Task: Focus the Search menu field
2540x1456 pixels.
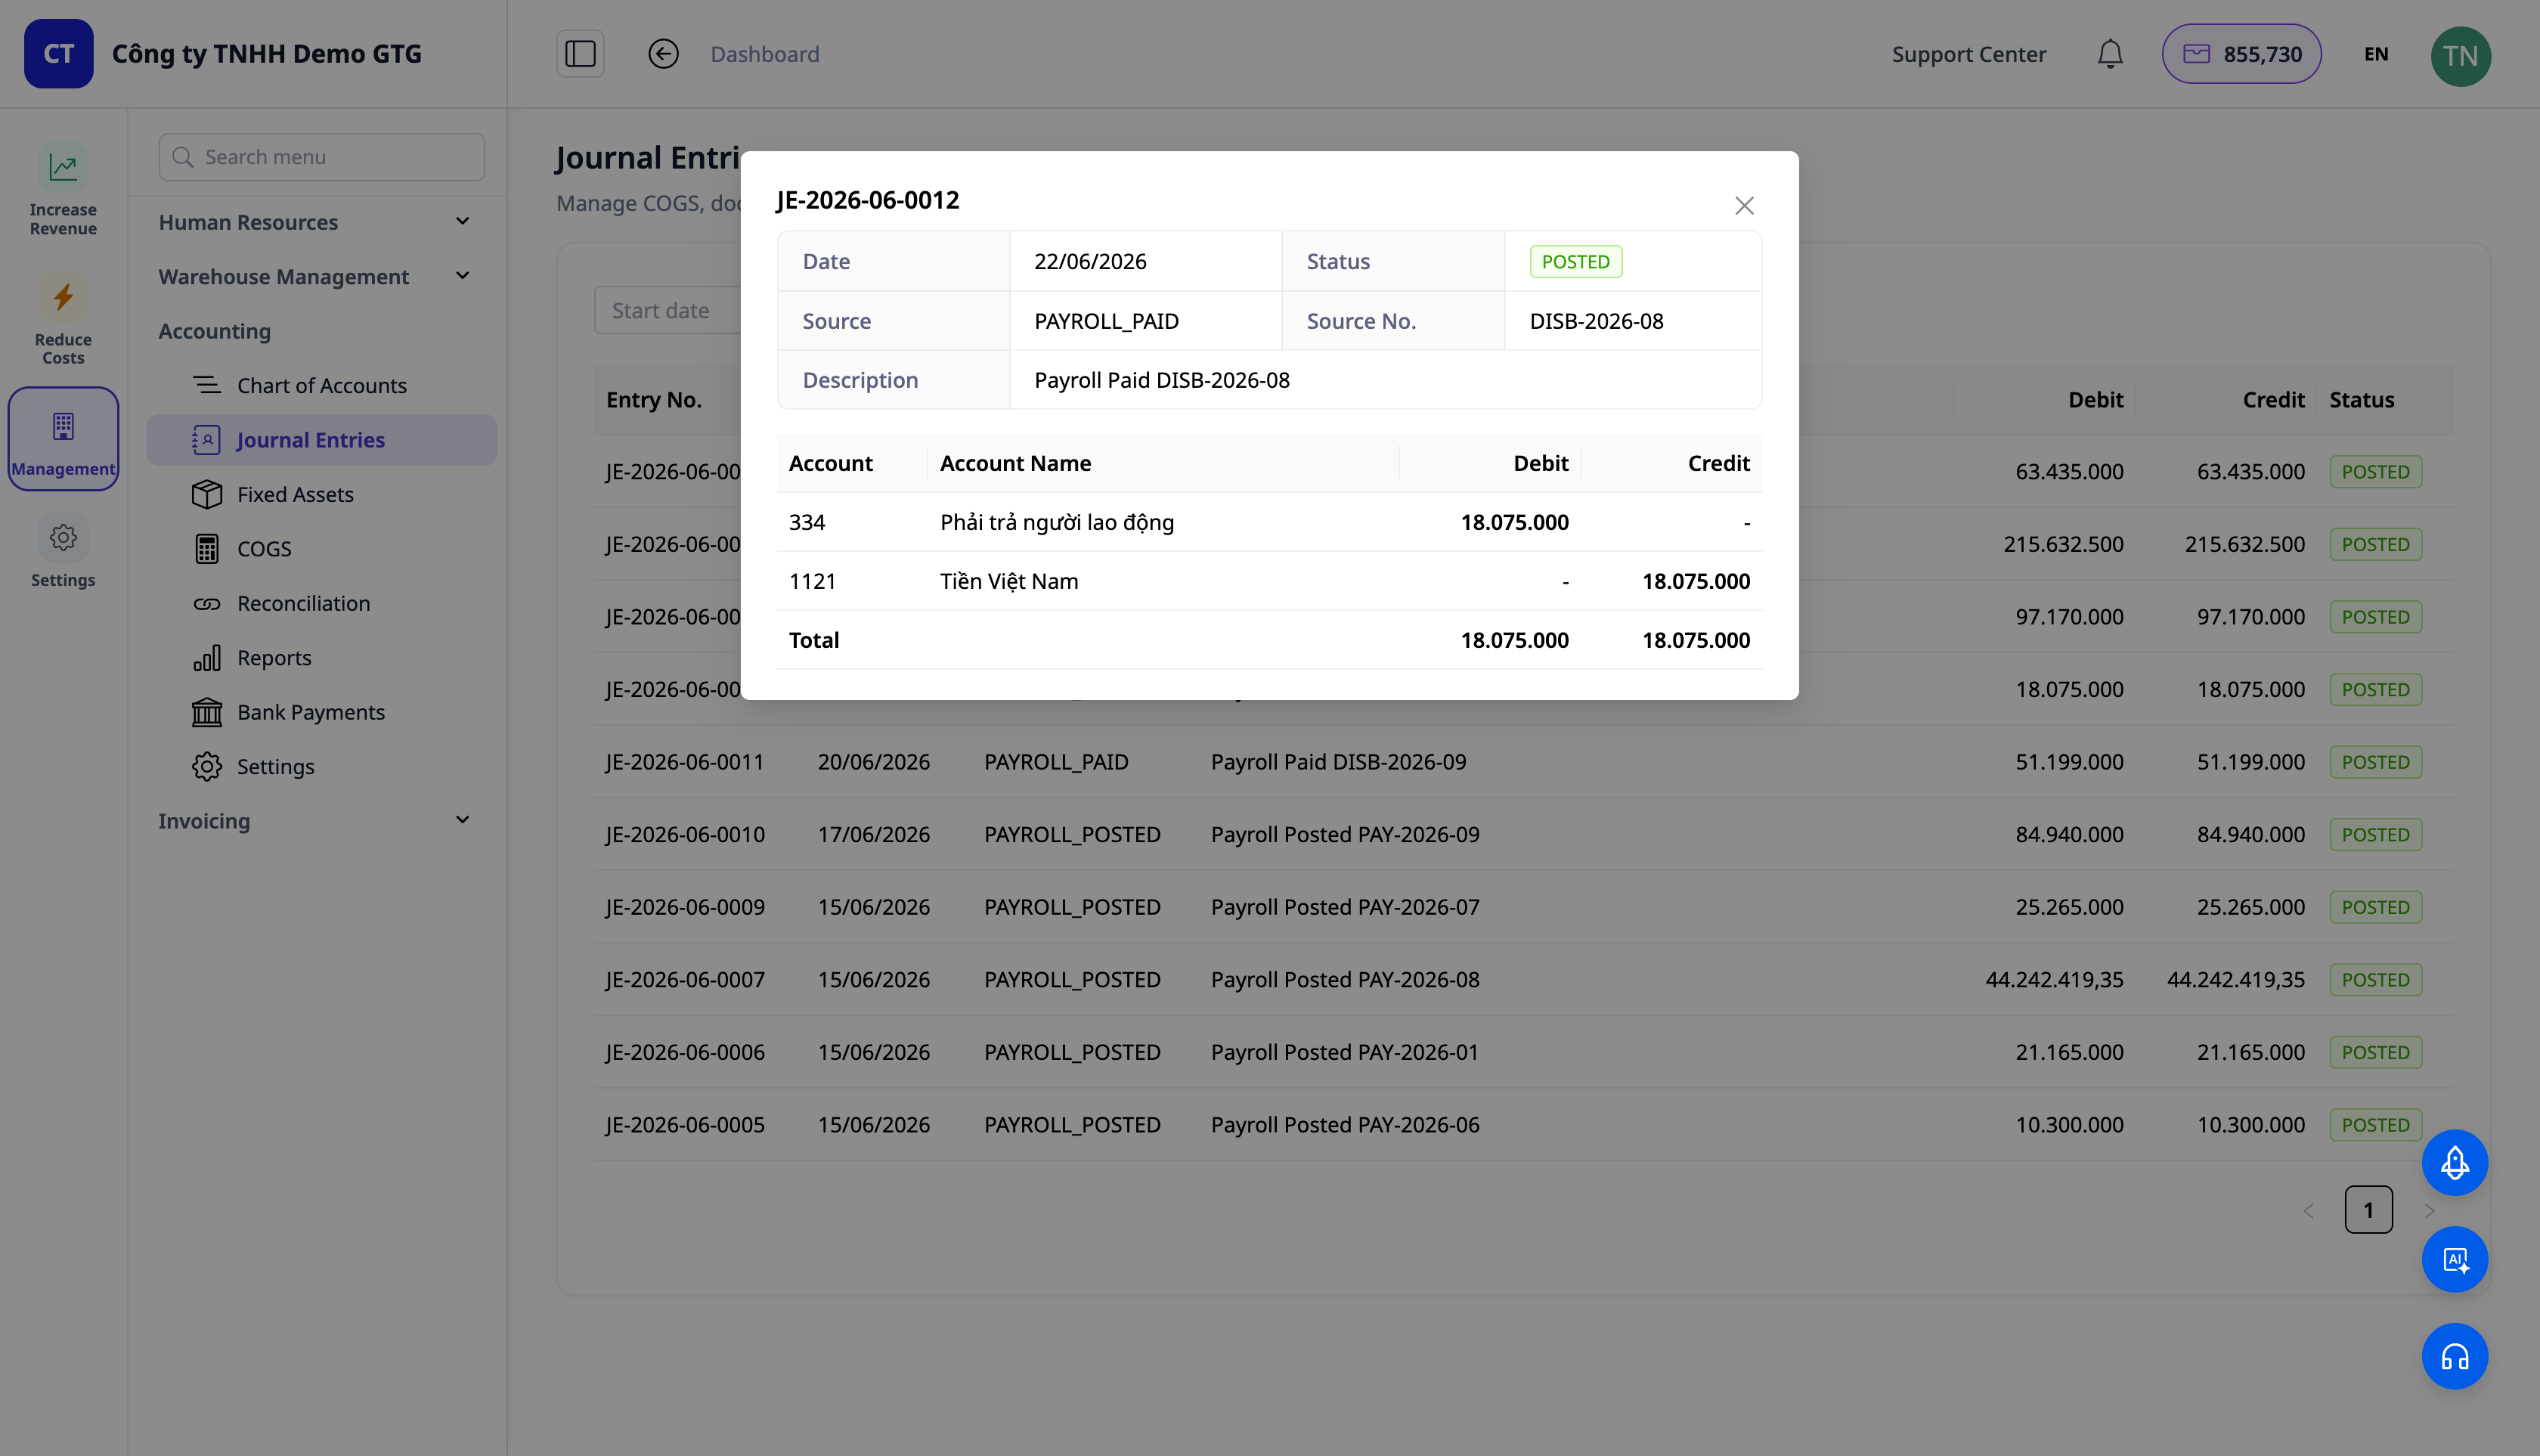Action: pyautogui.click(x=322, y=157)
